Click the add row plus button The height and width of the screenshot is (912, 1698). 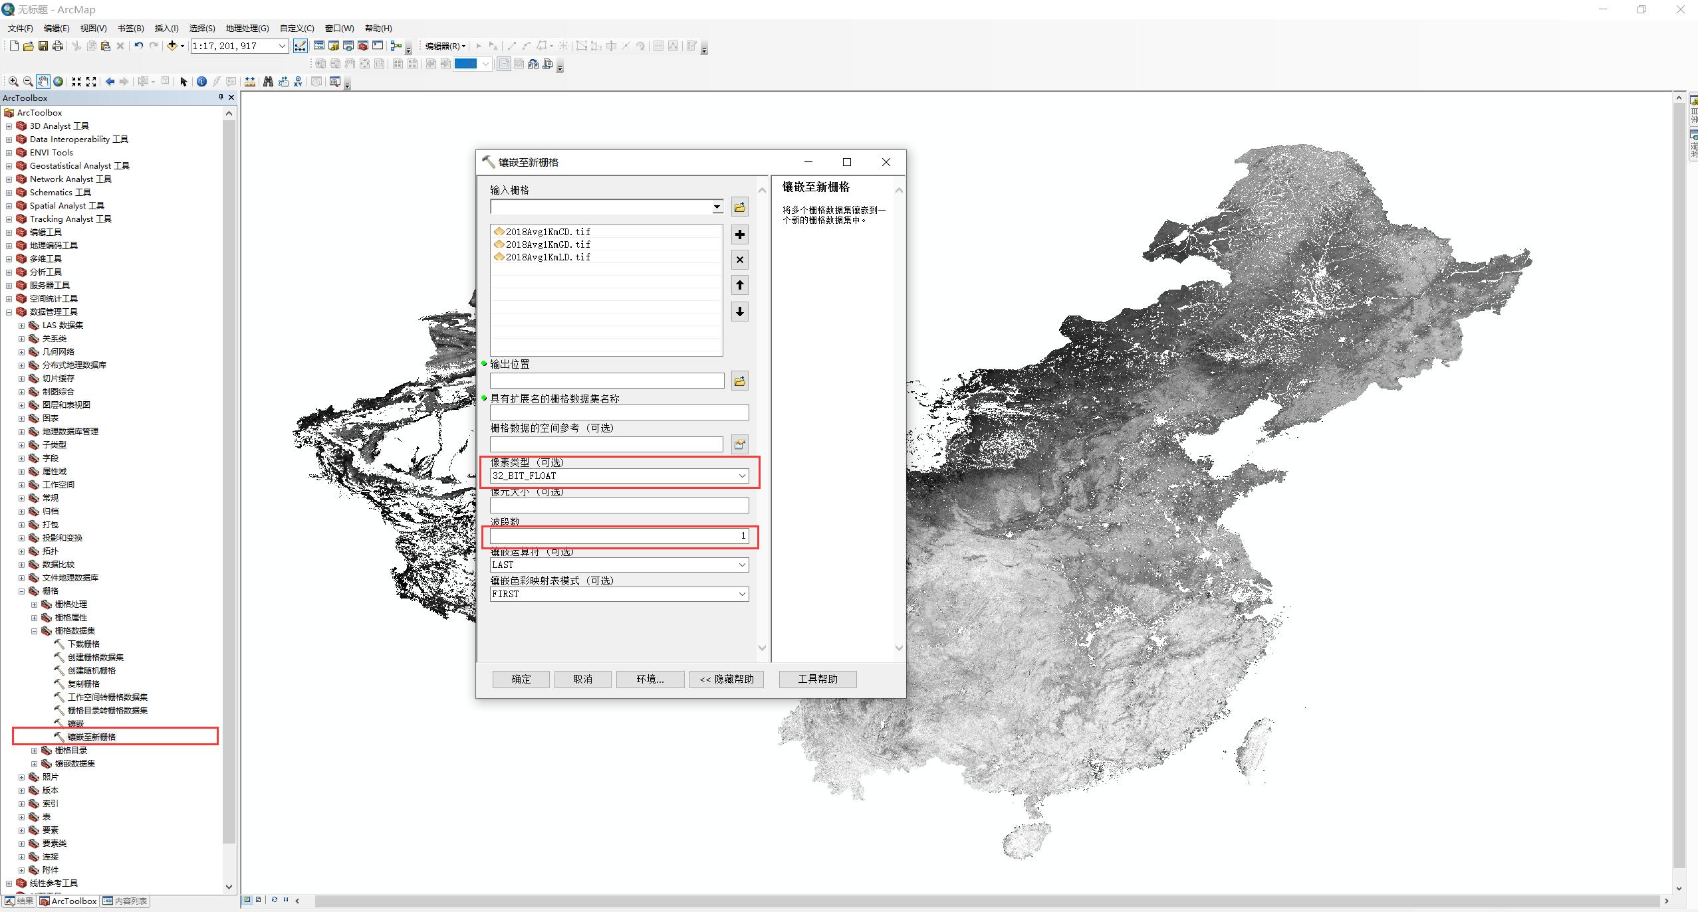[x=739, y=234]
